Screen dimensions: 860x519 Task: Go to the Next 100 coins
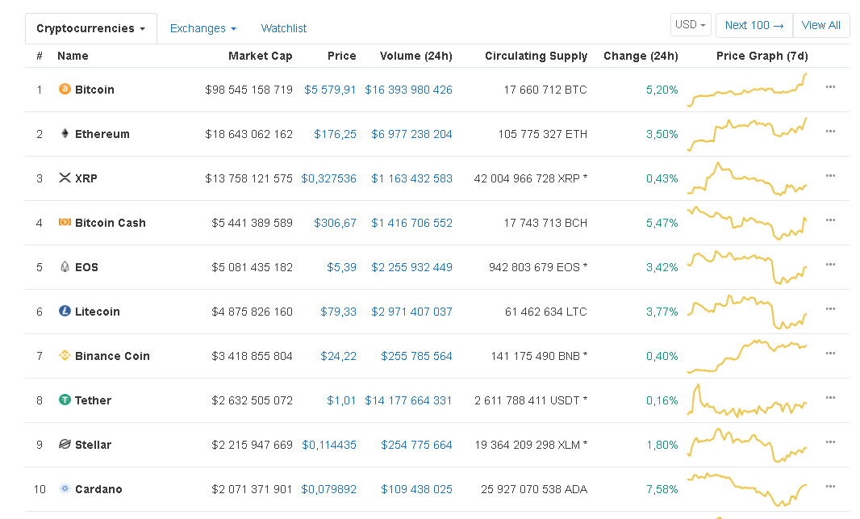pyautogui.click(x=754, y=25)
